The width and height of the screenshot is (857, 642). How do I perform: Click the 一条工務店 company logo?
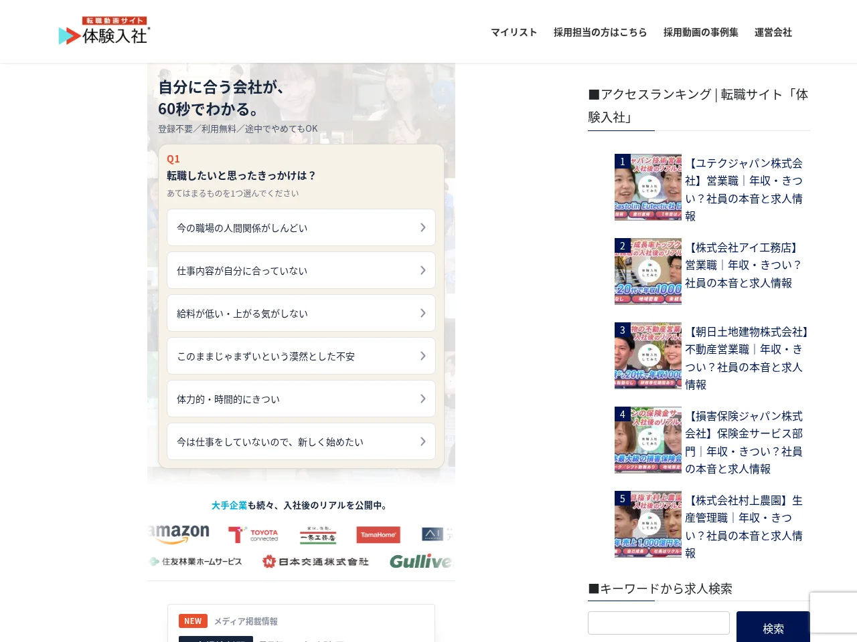[318, 535]
